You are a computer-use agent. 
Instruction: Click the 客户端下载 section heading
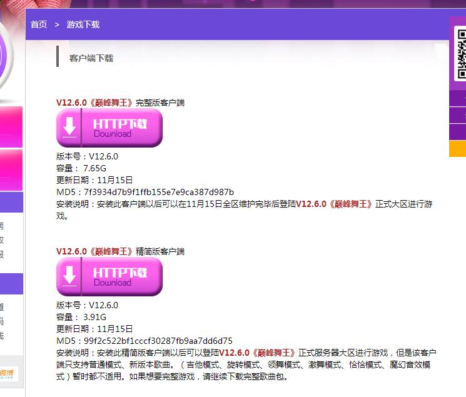pos(91,58)
